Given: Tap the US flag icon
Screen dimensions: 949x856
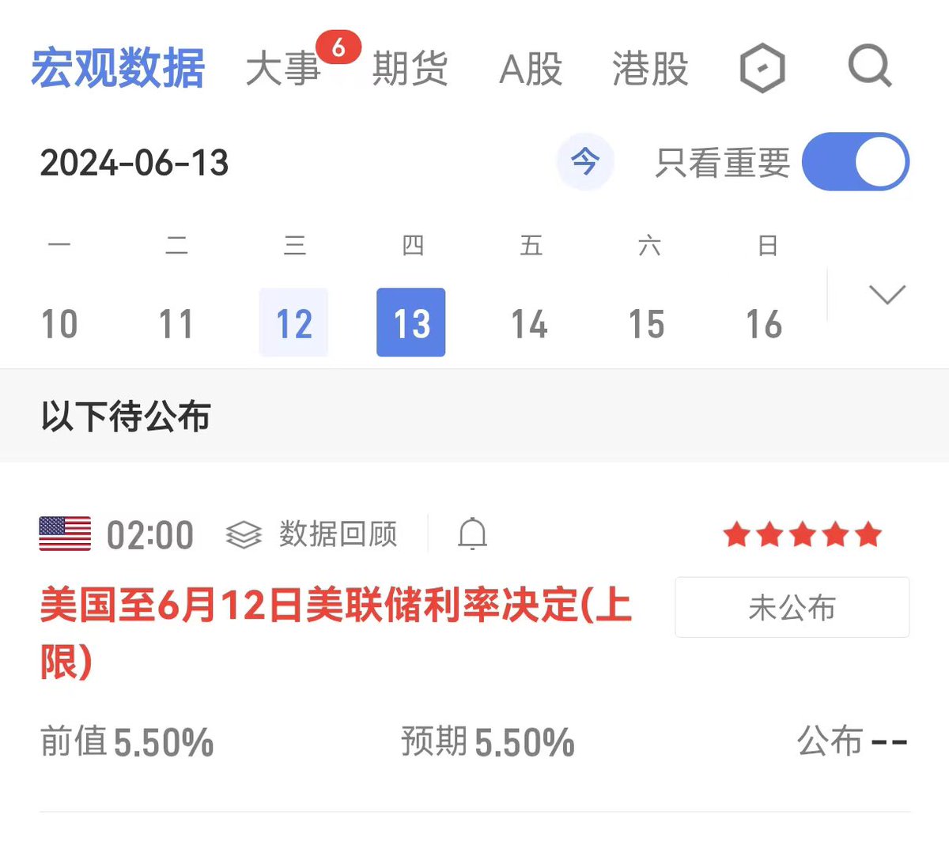Looking at the screenshot, I should coord(65,534).
